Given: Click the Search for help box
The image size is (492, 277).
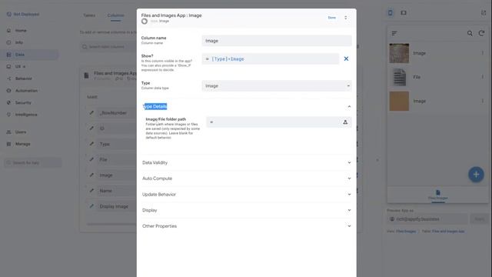Looking at the screenshot, I should (x=32, y=162).
